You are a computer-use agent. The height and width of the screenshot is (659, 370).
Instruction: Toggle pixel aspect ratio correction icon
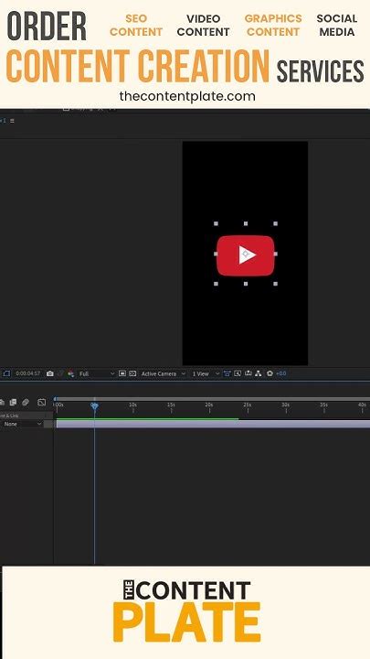[x=227, y=373]
